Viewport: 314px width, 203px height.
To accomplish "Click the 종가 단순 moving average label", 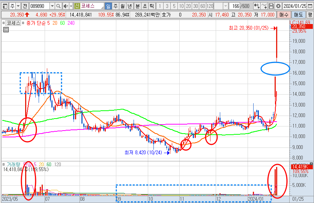I will [36, 23].
